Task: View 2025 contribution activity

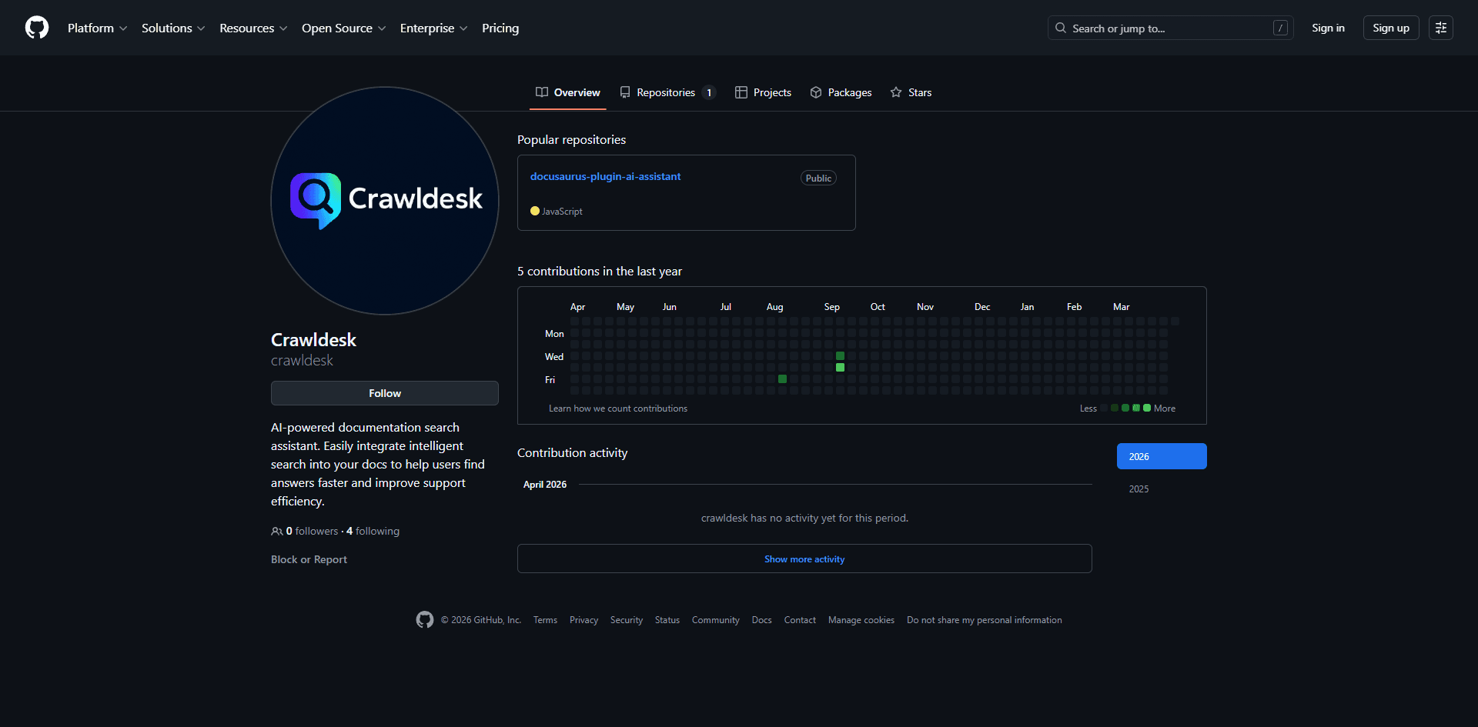Action: [x=1139, y=489]
